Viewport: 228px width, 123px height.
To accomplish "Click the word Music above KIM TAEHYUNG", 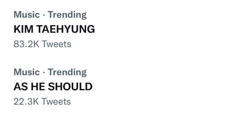I will (27, 15).
